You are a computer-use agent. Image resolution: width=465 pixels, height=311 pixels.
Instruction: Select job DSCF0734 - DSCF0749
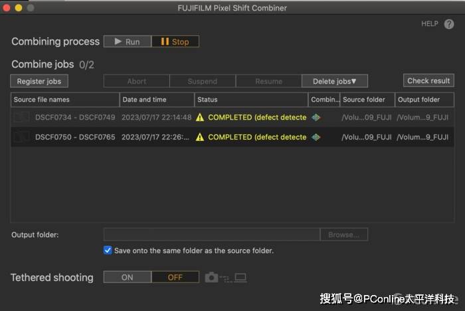tap(232, 117)
